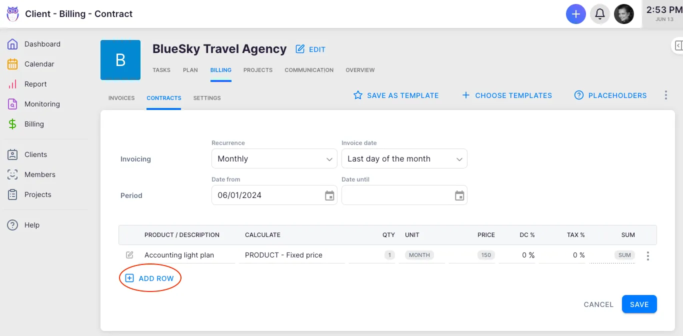Open contract three-dot options beside Placeholders

pos(665,95)
